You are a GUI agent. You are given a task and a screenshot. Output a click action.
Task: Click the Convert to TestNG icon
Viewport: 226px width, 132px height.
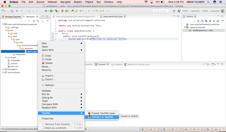pos(90,117)
